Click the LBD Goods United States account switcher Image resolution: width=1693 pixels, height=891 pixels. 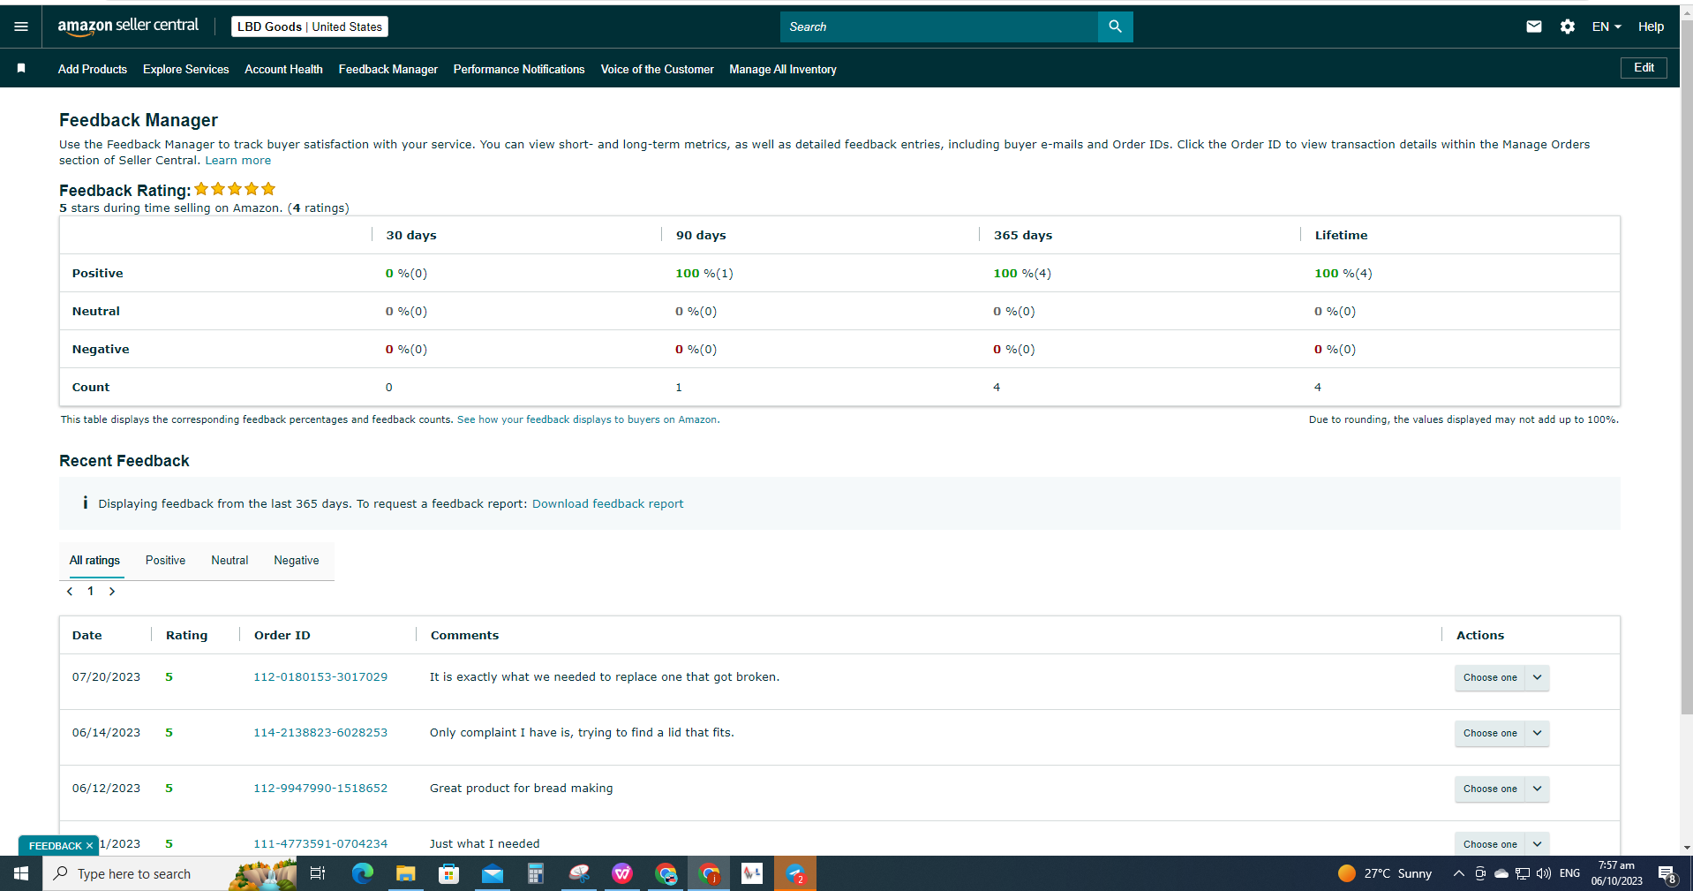[x=310, y=26]
